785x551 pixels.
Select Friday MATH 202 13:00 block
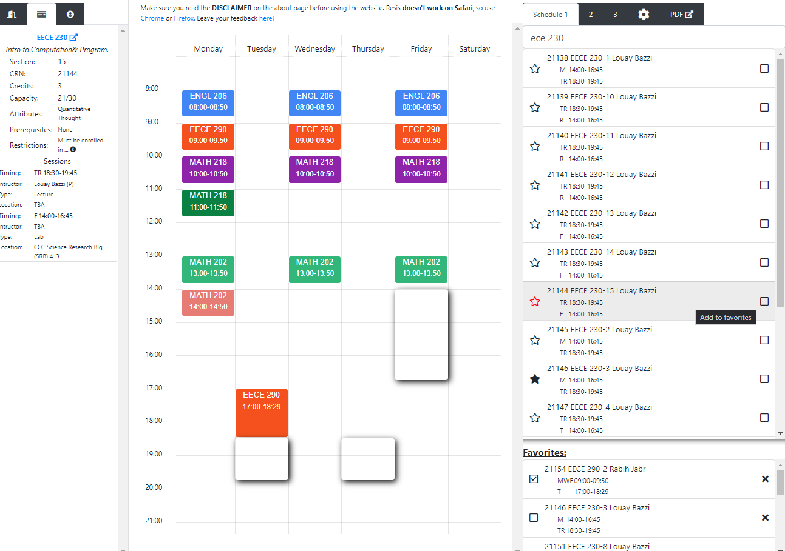tap(421, 269)
